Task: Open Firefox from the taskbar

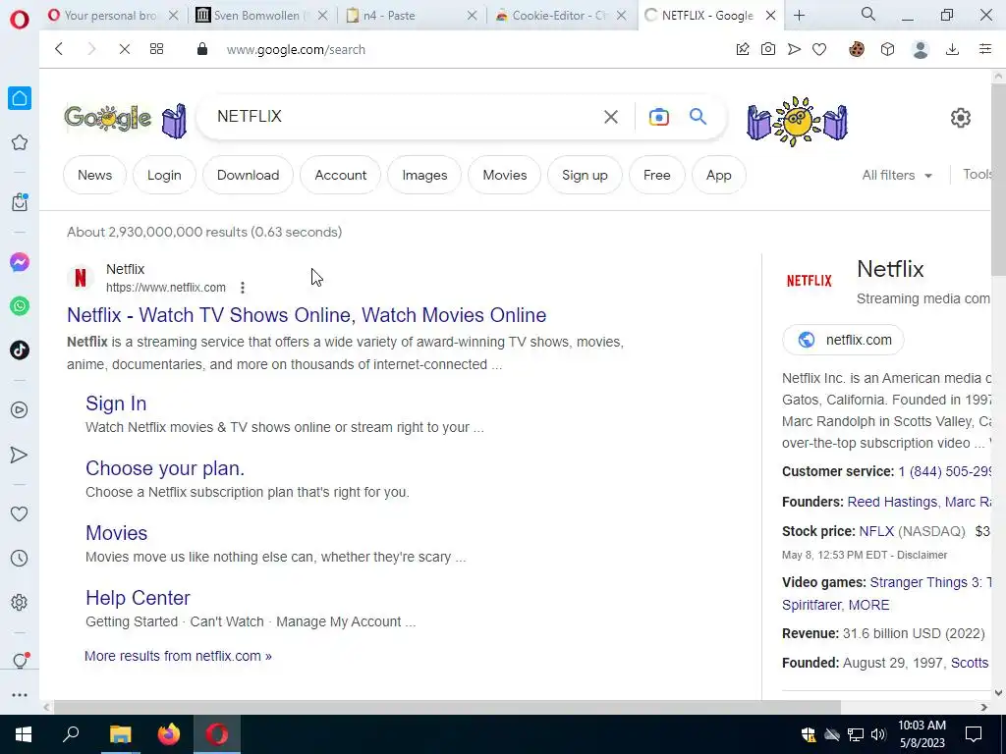Action: [x=169, y=734]
